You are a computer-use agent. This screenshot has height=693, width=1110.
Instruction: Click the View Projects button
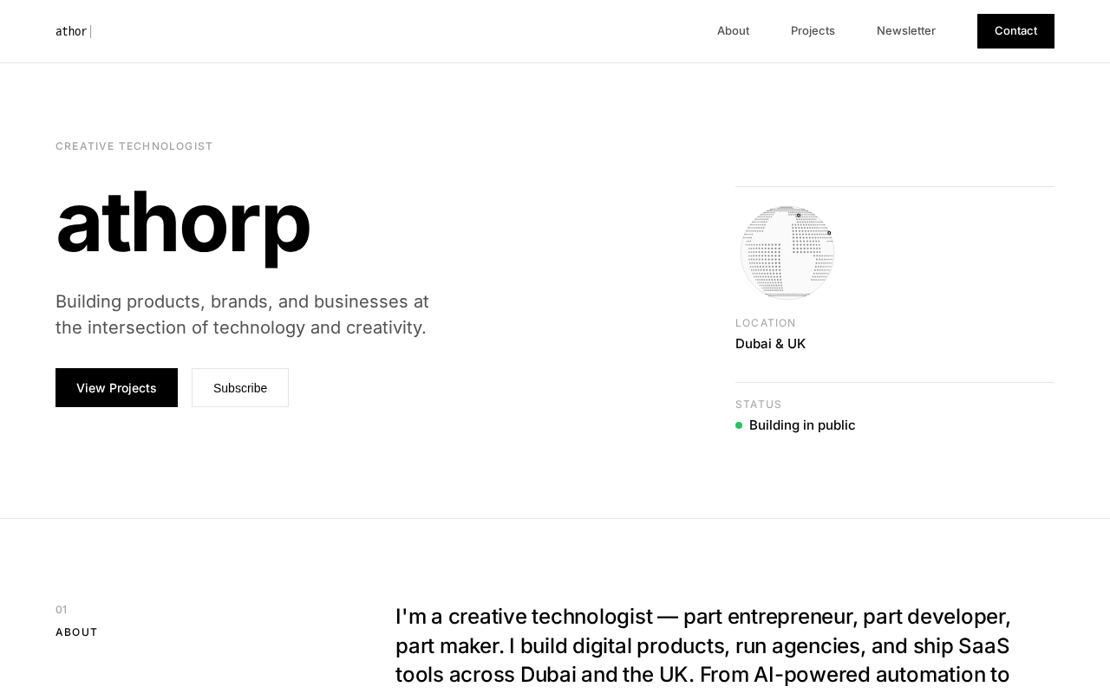click(116, 387)
